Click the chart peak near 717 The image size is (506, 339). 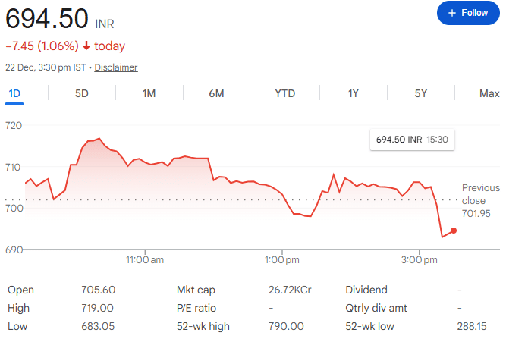[99, 139]
